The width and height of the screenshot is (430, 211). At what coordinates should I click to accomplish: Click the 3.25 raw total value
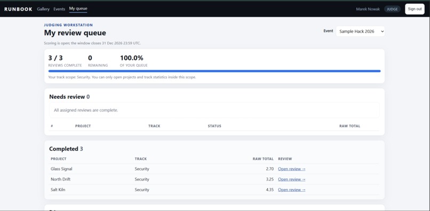tap(269, 179)
